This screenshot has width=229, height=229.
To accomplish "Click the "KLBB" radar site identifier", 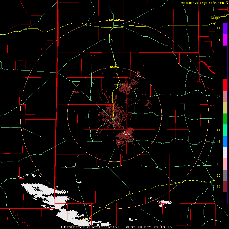I will (131, 227).
